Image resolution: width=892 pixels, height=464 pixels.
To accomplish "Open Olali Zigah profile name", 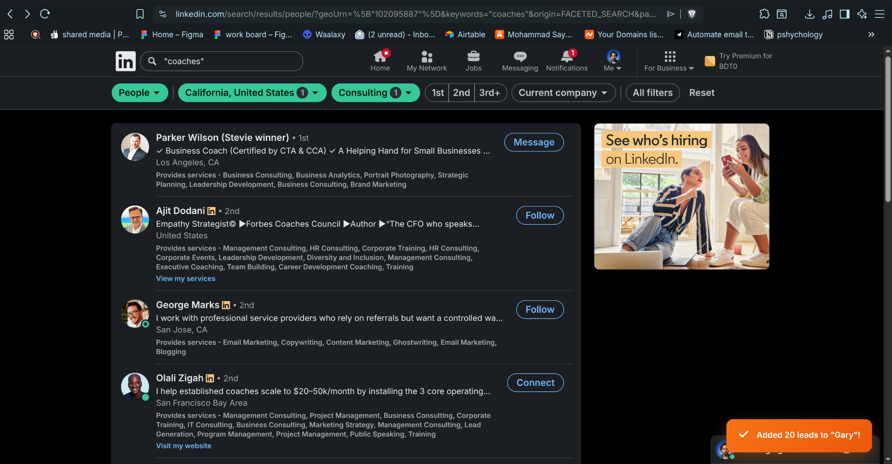I will pyautogui.click(x=180, y=378).
